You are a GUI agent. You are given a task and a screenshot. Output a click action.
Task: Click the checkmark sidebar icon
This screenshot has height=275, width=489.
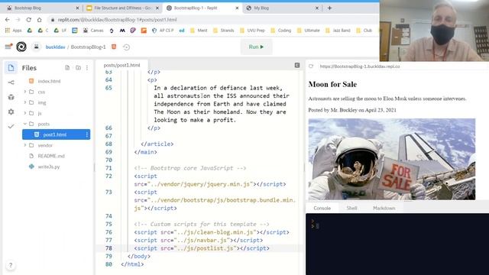(11, 126)
